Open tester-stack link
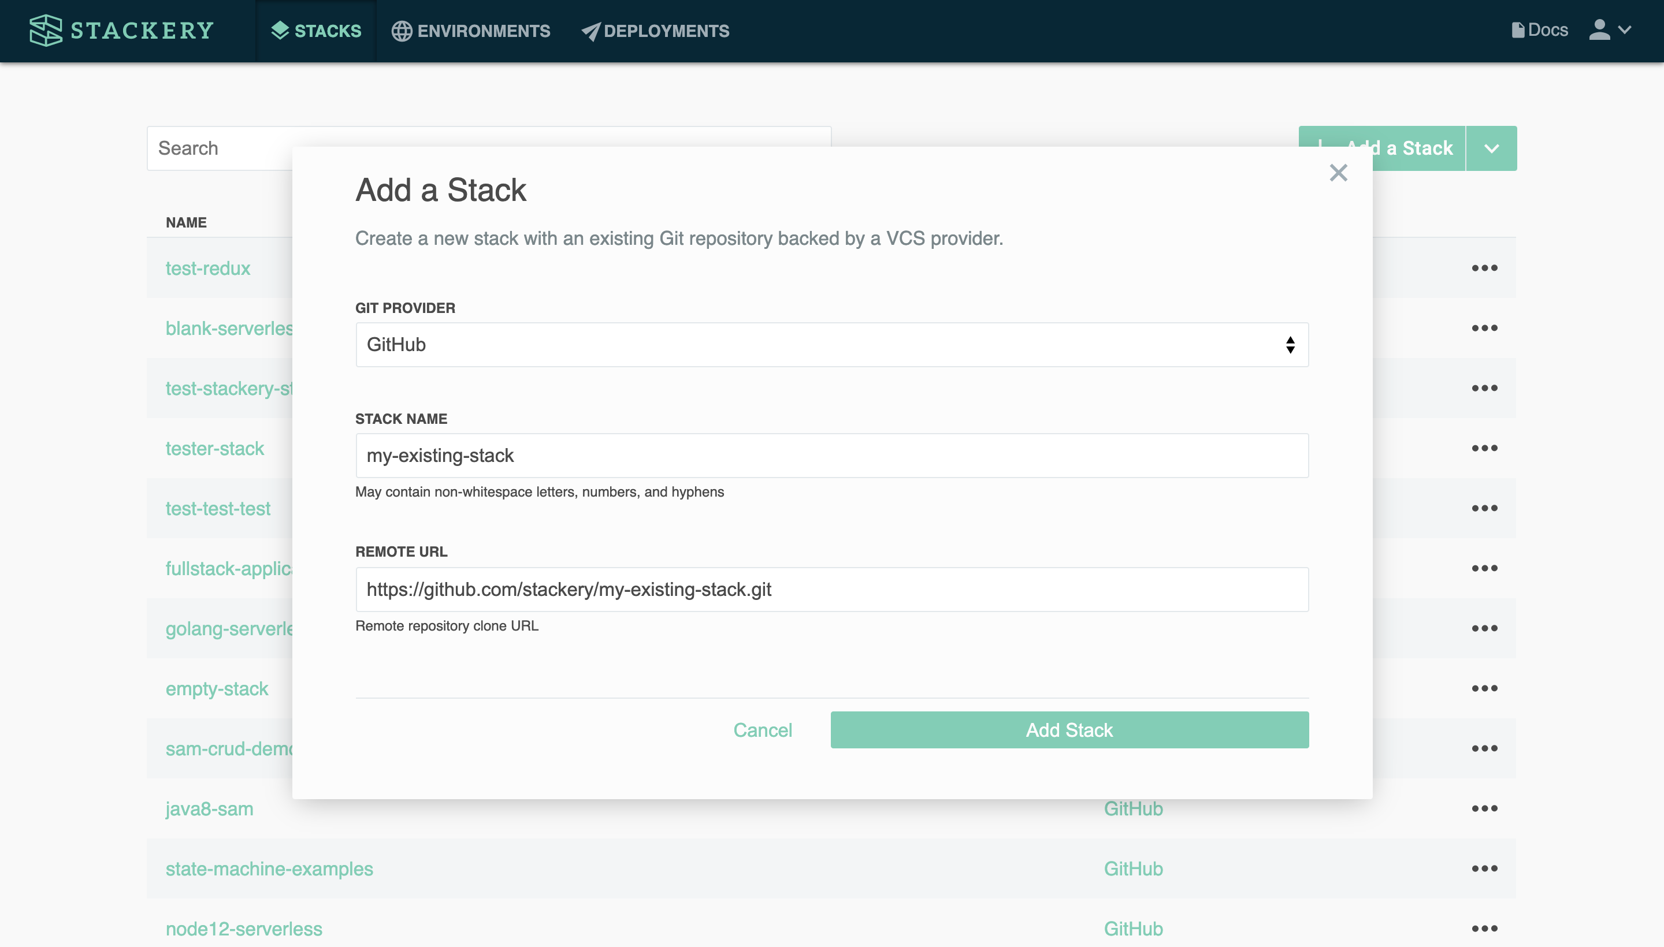 214,448
